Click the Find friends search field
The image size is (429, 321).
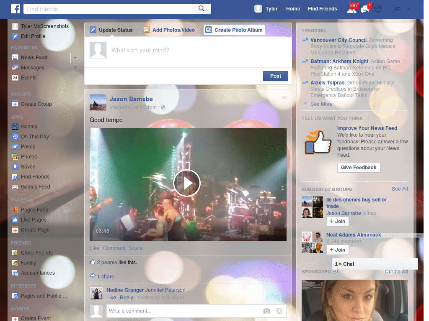click(108, 9)
